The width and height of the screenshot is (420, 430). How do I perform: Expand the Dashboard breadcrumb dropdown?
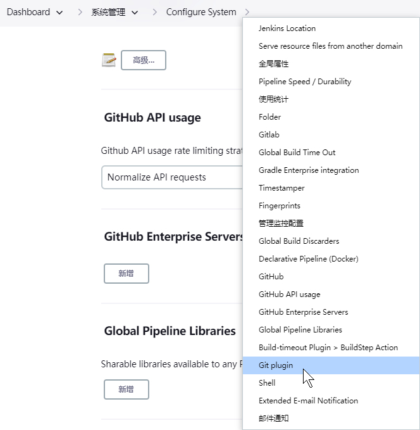click(59, 13)
